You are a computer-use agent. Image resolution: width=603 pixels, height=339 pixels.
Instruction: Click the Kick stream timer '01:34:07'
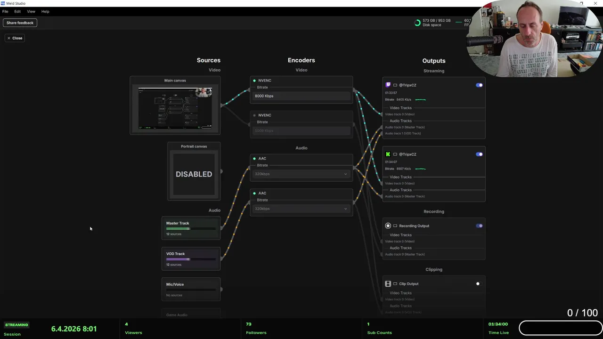pos(391,162)
